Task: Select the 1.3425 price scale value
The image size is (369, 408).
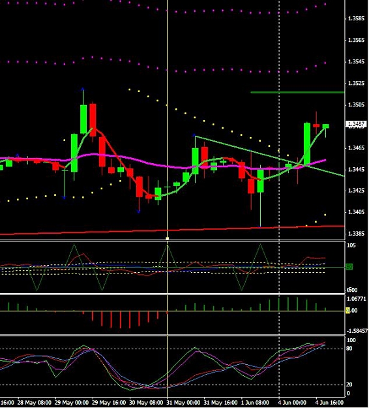Action: pos(356,191)
